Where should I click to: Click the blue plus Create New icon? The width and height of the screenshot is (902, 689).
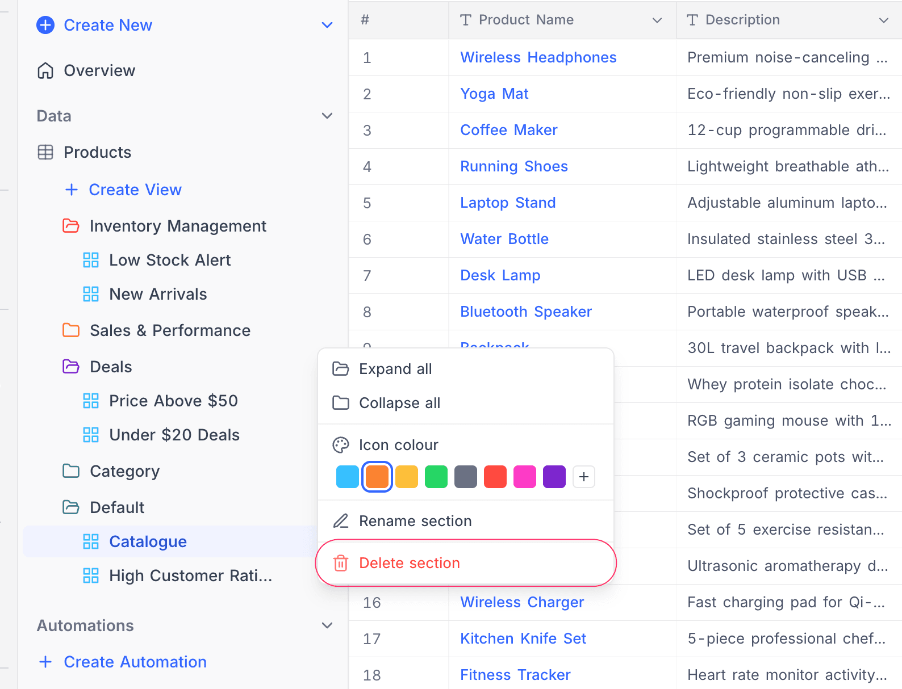[45, 25]
